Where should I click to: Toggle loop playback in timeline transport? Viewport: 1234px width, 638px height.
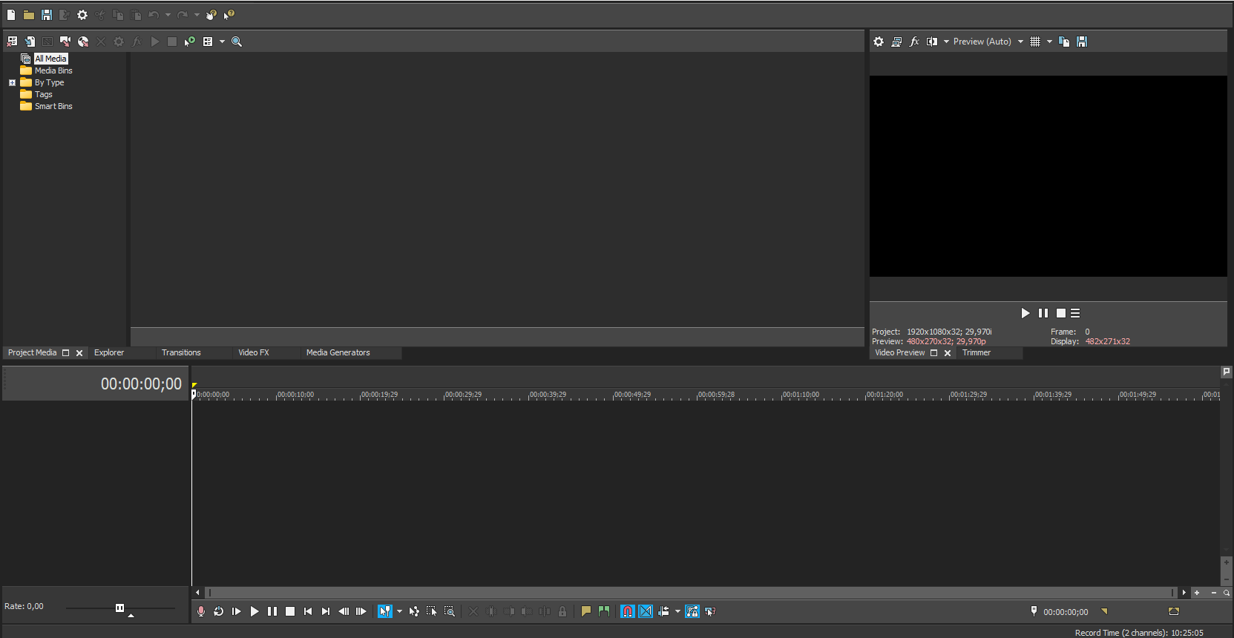[x=219, y=611]
